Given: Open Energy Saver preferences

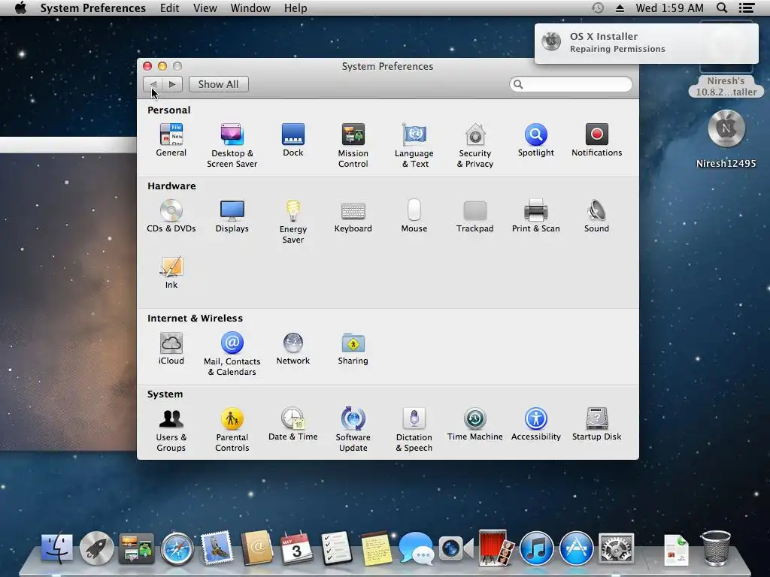Looking at the screenshot, I should (293, 222).
